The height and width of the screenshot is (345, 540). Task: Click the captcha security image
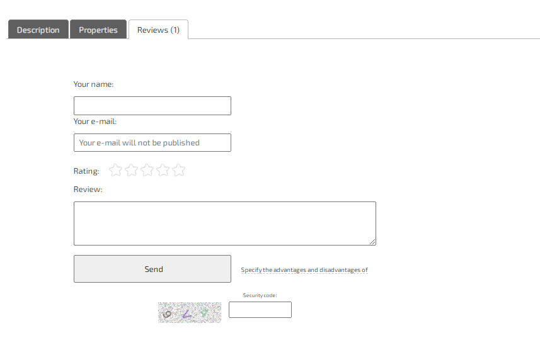tap(190, 312)
